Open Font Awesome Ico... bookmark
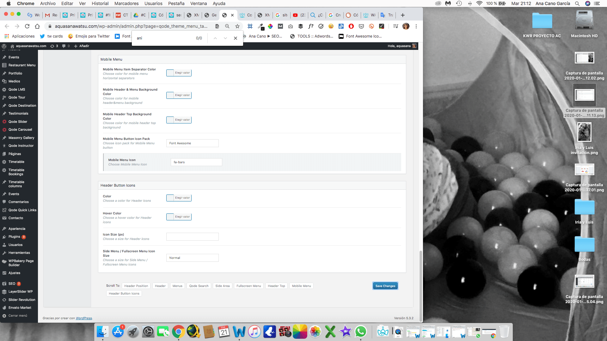The image size is (607, 341). point(360,36)
